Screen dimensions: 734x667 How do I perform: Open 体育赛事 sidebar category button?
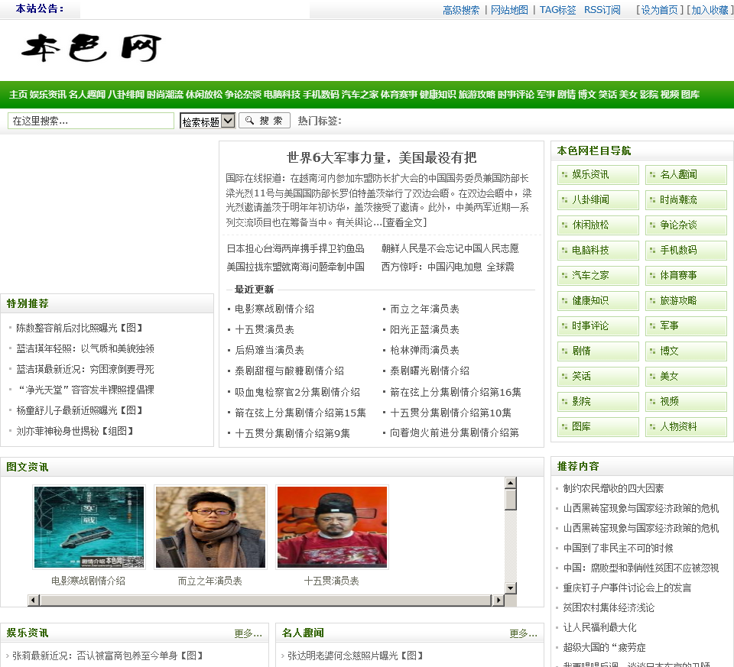coord(687,276)
